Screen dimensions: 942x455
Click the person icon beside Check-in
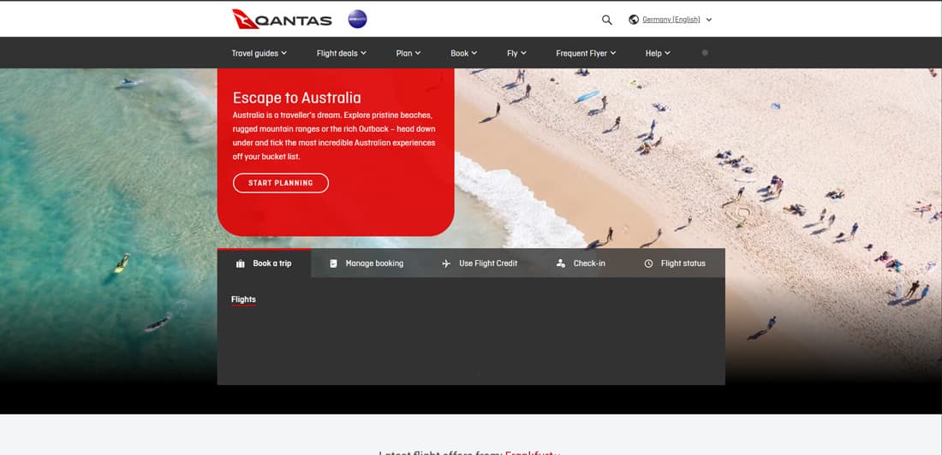click(x=561, y=263)
